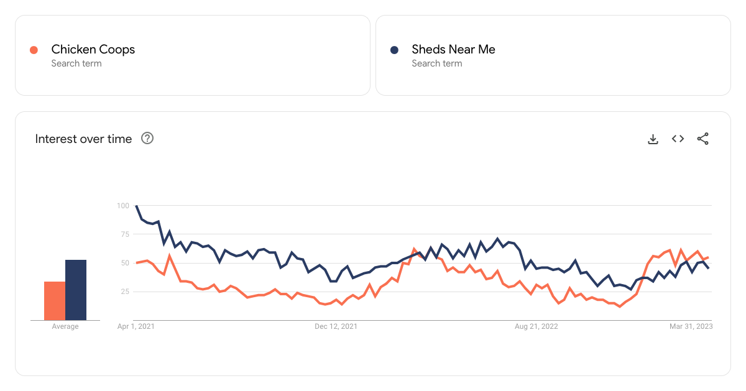The image size is (746, 391).
Task: Open the embed code icon
Action: click(x=678, y=139)
